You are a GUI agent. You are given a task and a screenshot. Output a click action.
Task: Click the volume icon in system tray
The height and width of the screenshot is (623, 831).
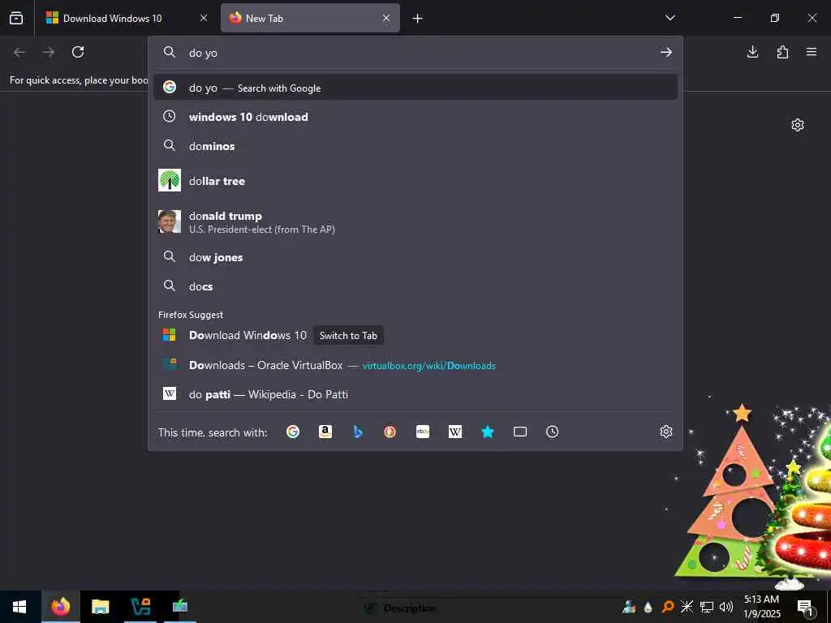pyautogui.click(x=726, y=607)
